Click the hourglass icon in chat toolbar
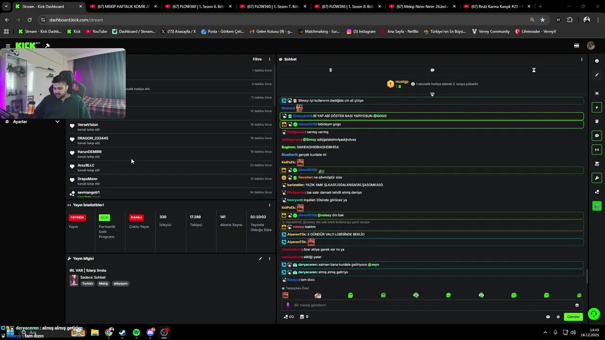605x340 pixels. click(x=534, y=70)
